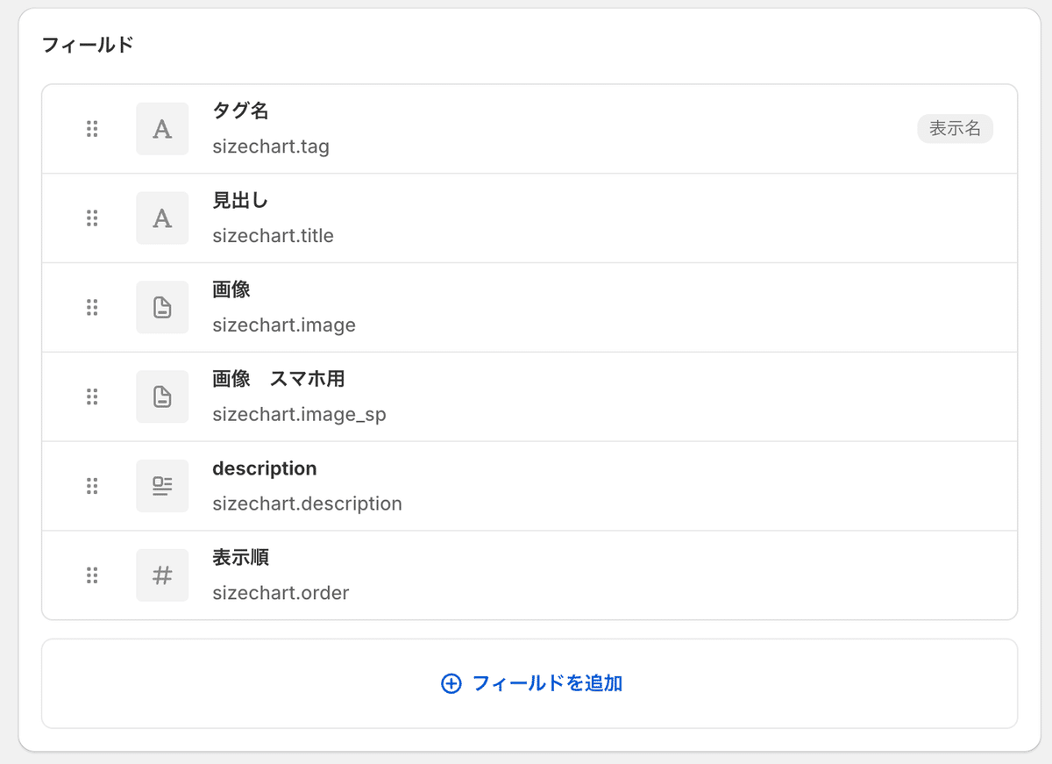1052x764 pixels.
Task: Open the sizechart.description field row
Action: 530,486
